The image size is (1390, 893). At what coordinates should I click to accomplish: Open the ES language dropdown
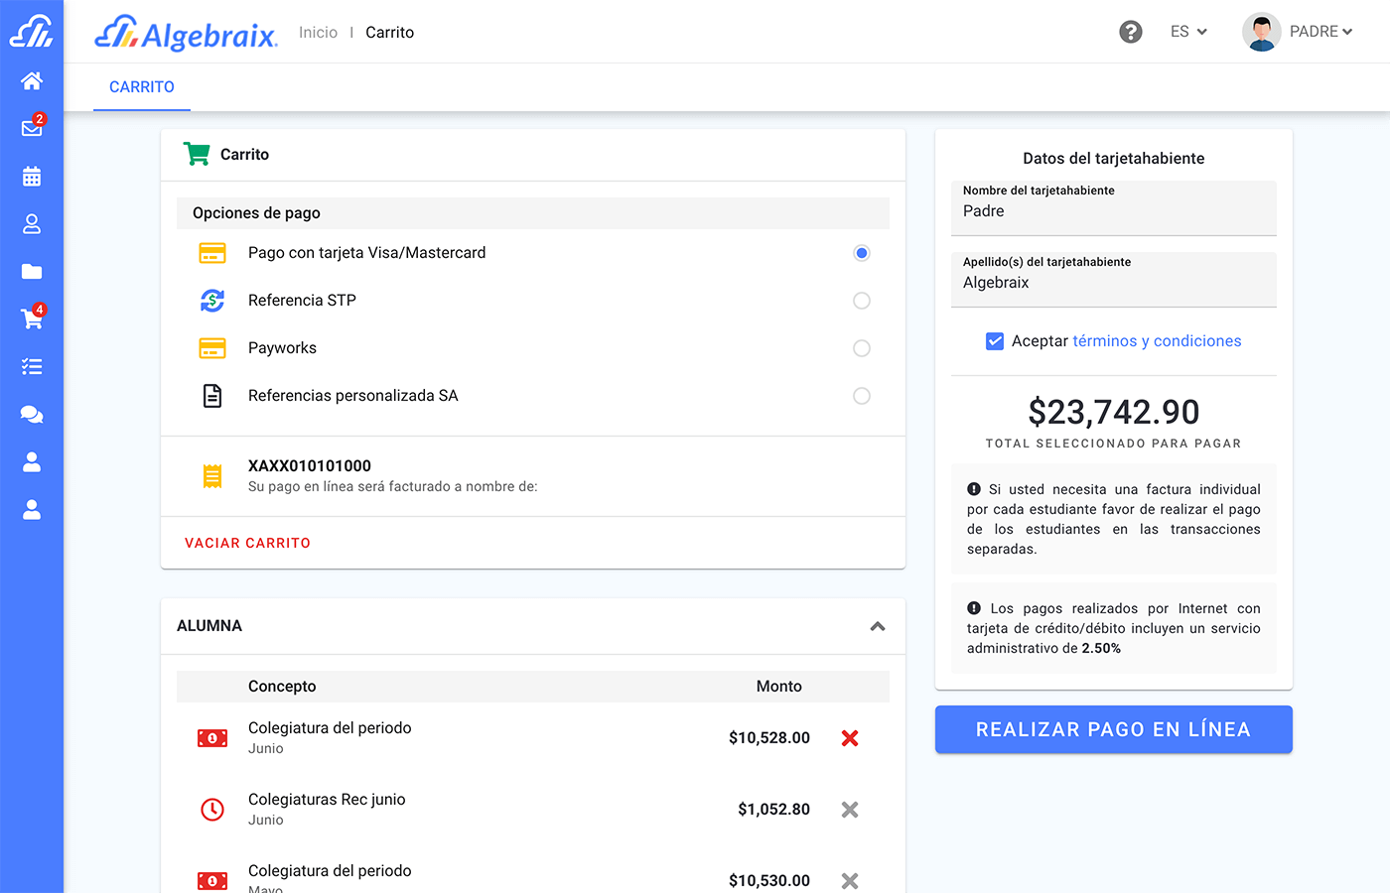1187,32
